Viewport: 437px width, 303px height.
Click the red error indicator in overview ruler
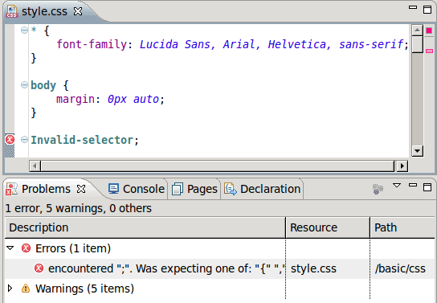click(429, 31)
